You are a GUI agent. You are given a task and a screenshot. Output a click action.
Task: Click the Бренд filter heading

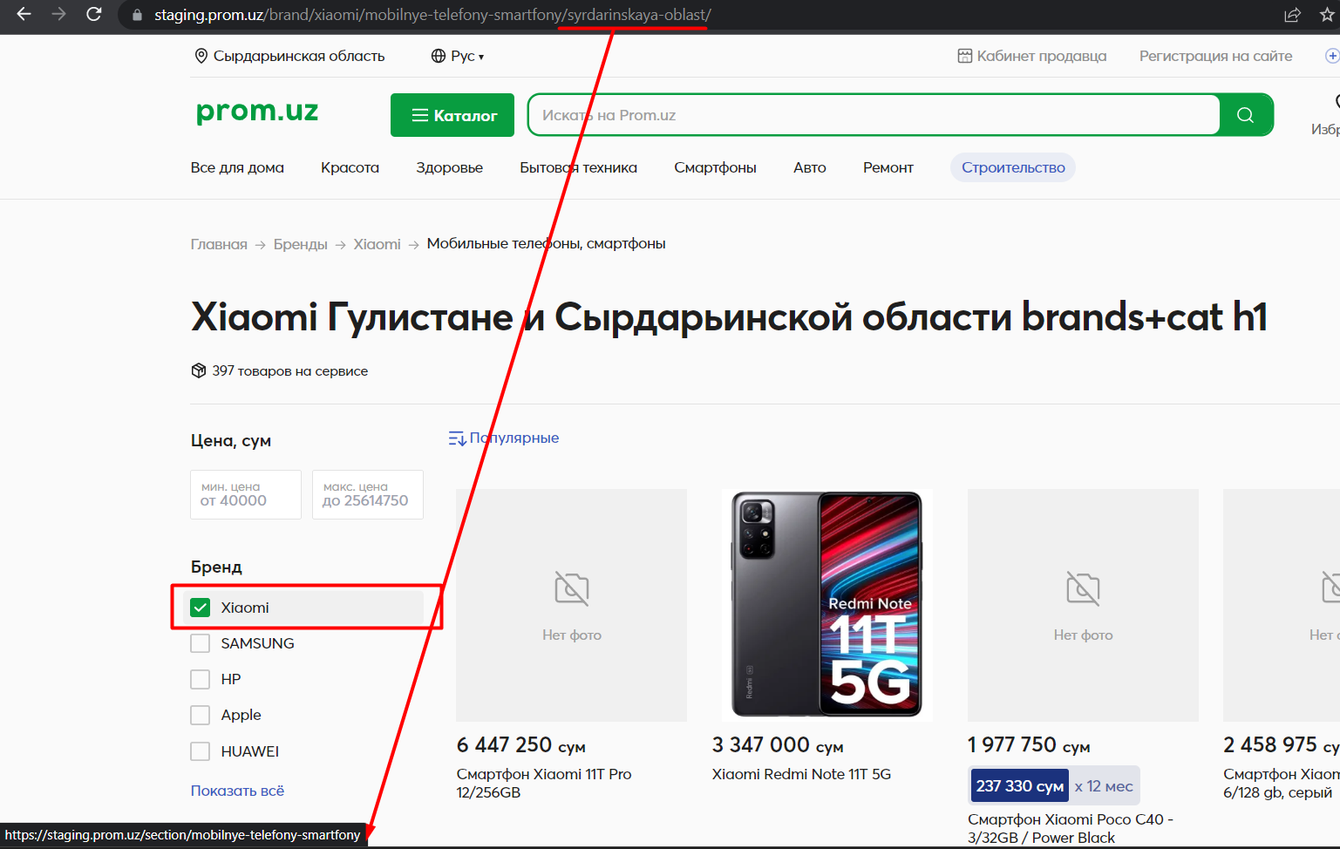pyautogui.click(x=216, y=567)
